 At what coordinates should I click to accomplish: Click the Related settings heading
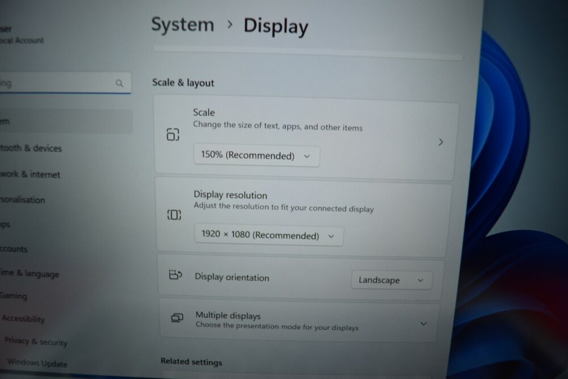point(191,361)
